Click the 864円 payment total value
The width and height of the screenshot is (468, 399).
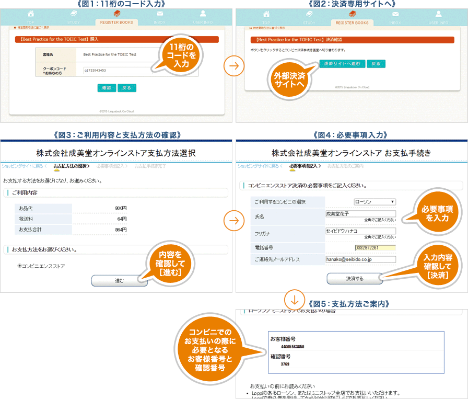121,230
